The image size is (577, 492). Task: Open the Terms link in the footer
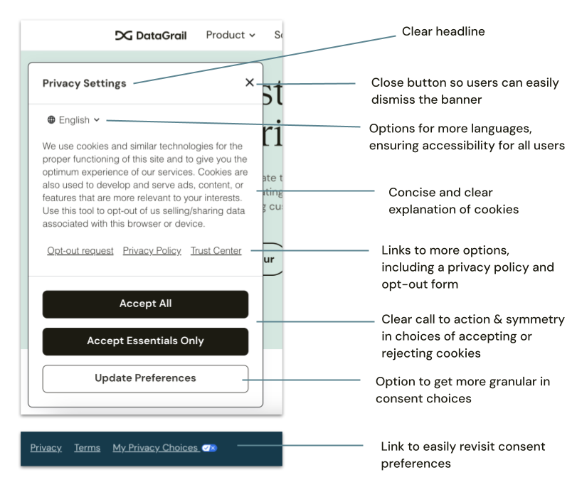[x=87, y=448]
